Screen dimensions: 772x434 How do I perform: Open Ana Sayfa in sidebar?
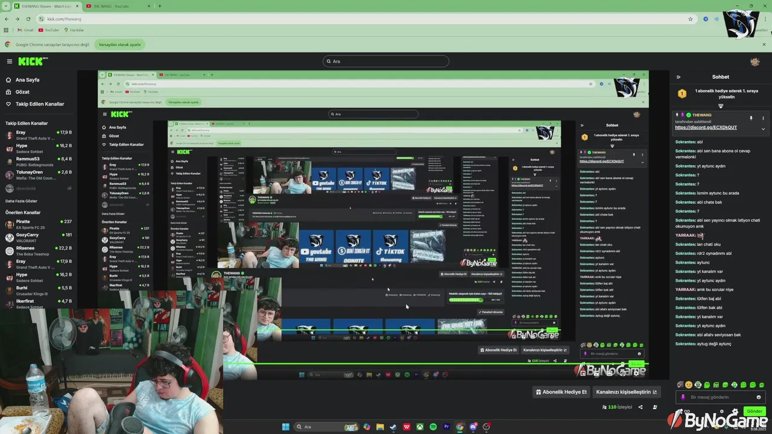pos(27,80)
